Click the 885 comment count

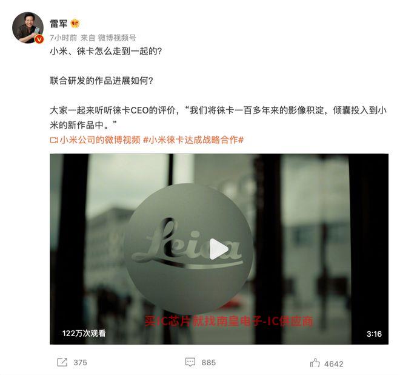coord(208,362)
